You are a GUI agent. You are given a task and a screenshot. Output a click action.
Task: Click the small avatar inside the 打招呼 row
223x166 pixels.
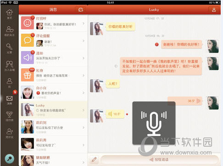[x=39, y=26]
